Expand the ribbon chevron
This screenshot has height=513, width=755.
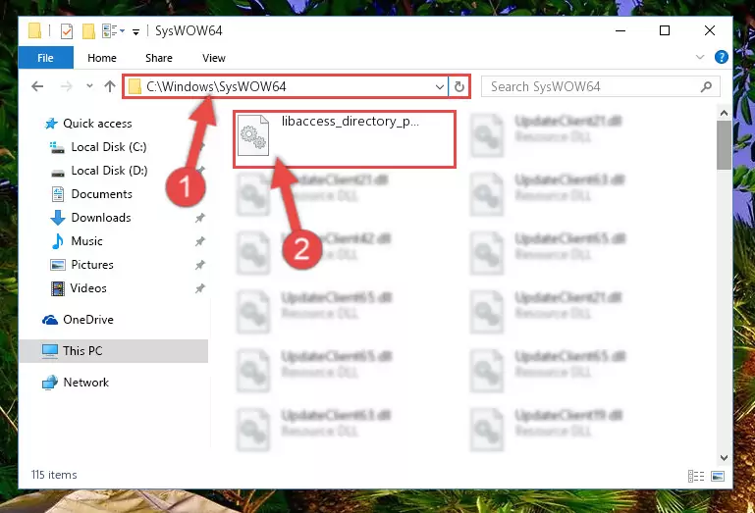pos(700,57)
